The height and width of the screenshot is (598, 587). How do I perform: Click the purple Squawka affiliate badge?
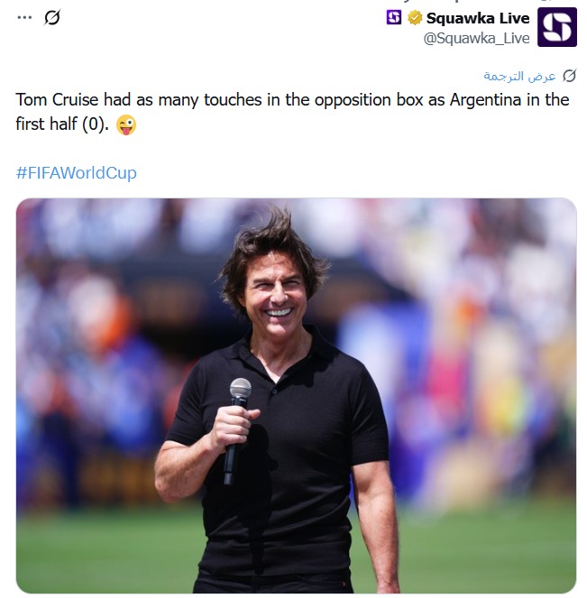tap(394, 17)
